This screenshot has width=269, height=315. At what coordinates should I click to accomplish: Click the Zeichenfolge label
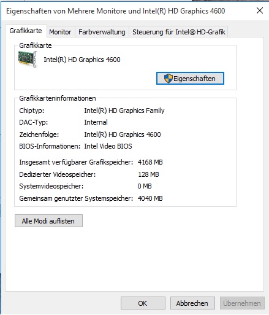pyautogui.click(x=39, y=134)
